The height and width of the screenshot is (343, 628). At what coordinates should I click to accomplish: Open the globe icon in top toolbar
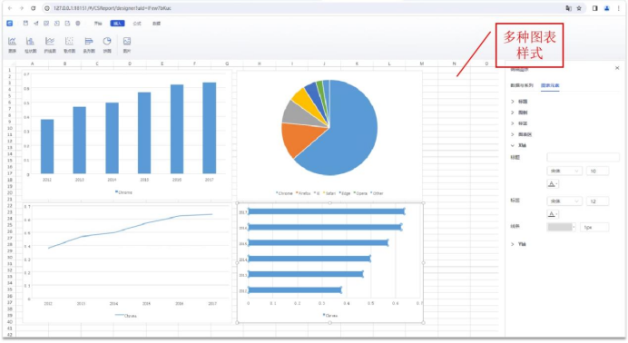[78, 24]
